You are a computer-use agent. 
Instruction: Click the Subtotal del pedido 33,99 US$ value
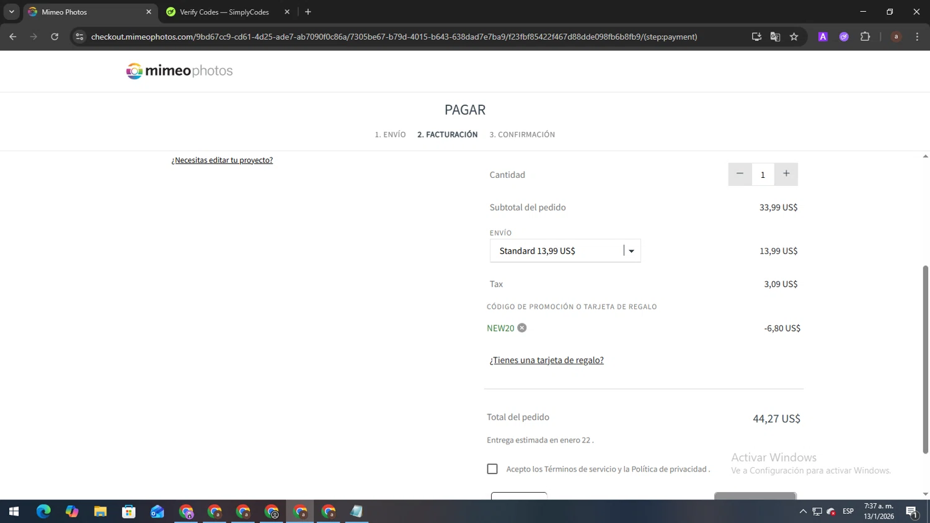click(778, 208)
